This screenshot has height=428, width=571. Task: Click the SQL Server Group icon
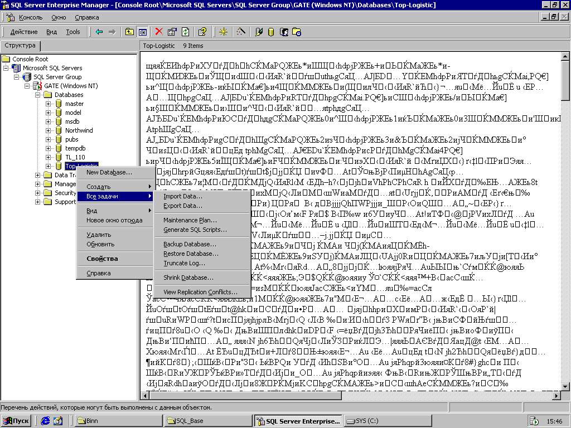coord(27,77)
